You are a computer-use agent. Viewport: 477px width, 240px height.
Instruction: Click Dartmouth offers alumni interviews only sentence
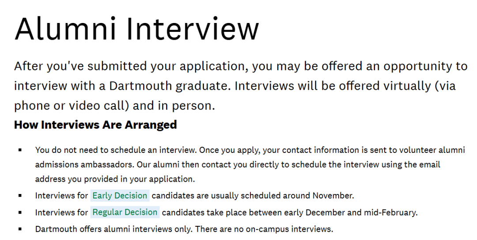pos(114,229)
